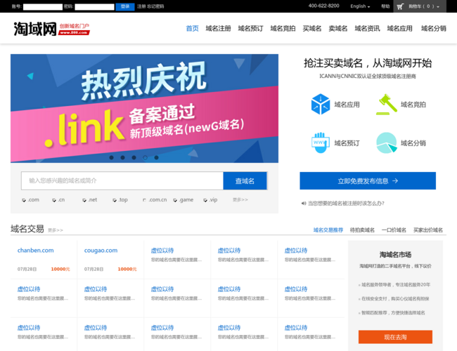The height and width of the screenshot is (351, 457).
Task: Enable the .com.cn domain checkbox
Action: [144, 200]
